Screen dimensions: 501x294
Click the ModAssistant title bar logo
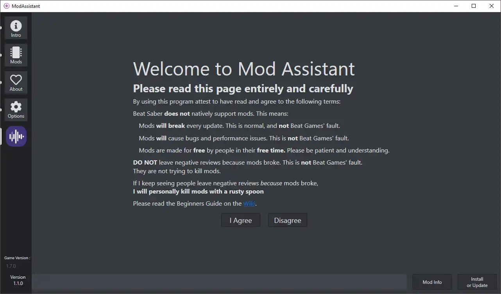[x=7, y=6]
